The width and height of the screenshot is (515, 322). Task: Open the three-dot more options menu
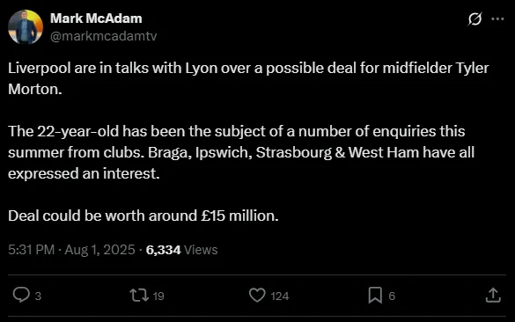497,19
